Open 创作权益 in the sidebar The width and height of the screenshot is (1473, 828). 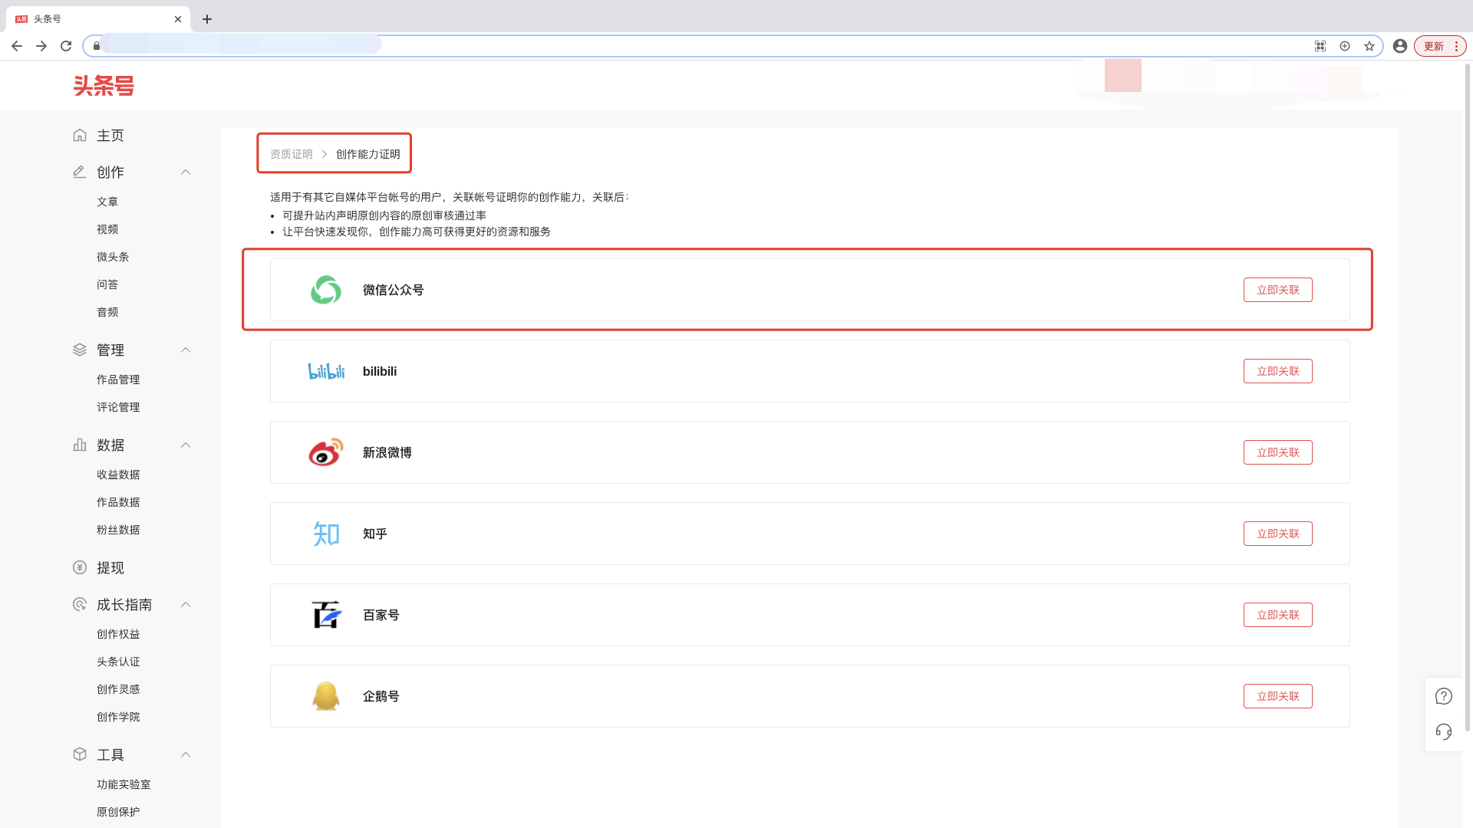coord(118,634)
